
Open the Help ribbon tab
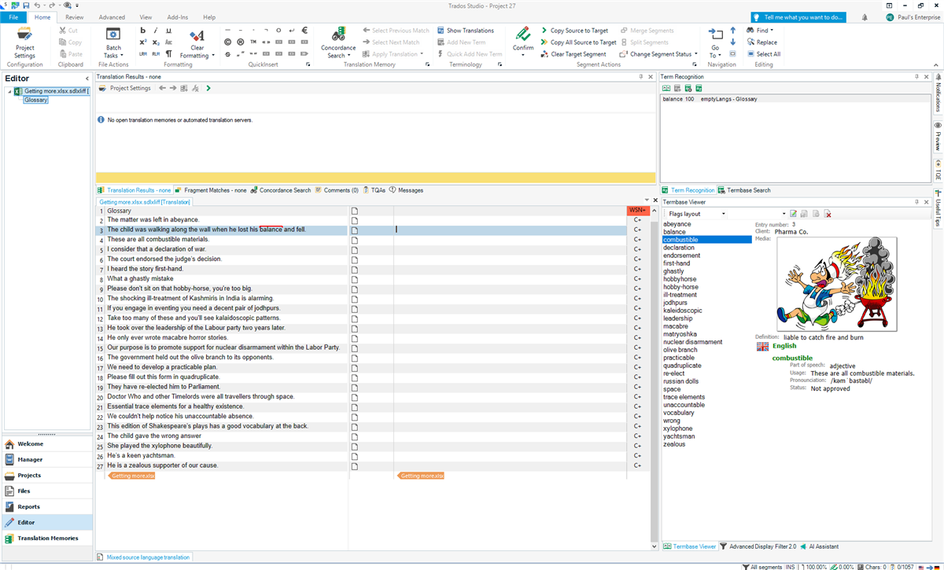tap(209, 17)
